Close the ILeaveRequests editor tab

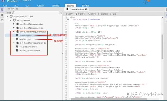click(86, 9)
